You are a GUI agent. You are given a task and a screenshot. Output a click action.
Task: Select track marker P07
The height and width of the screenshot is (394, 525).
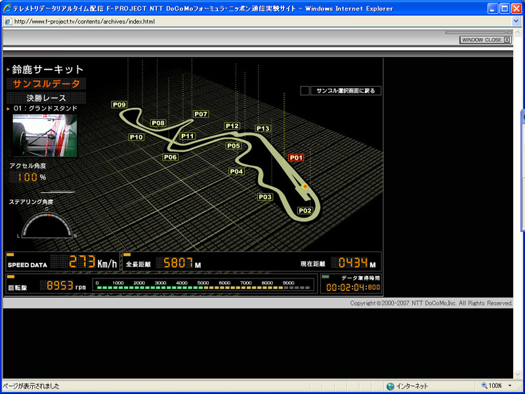pyautogui.click(x=201, y=114)
